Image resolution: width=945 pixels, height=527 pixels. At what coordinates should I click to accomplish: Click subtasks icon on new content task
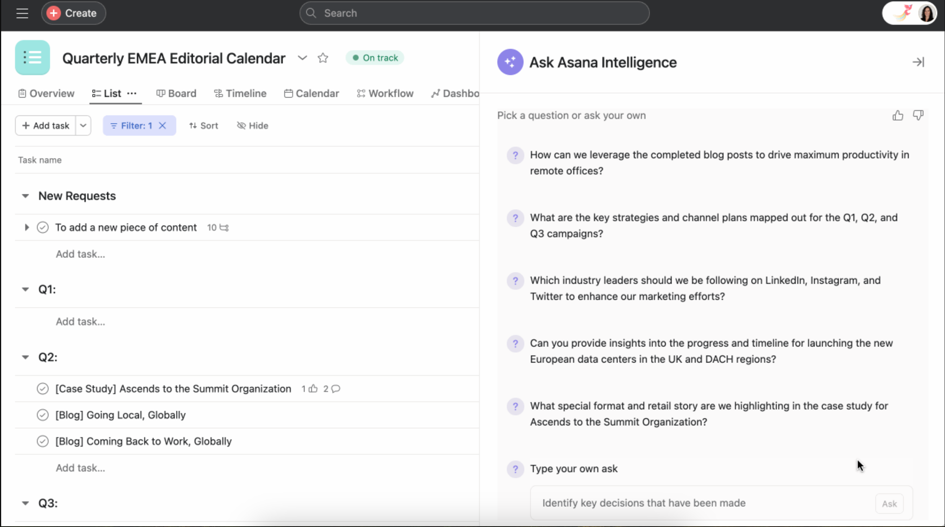224,228
